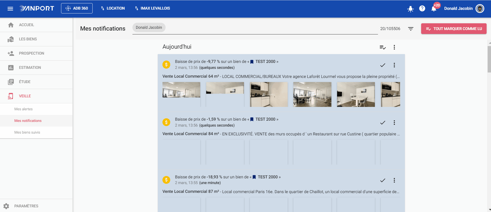Mark the -1,59 % notification as read
The image size is (491, 212).
383,123
